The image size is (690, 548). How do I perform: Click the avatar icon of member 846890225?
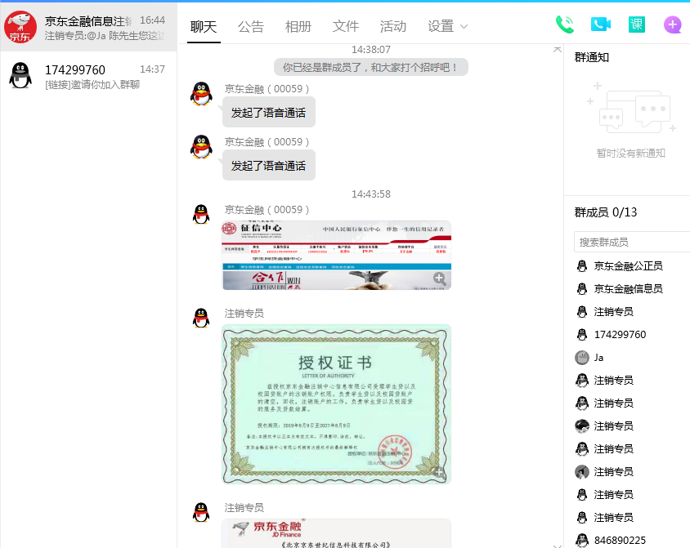[582, 540]
